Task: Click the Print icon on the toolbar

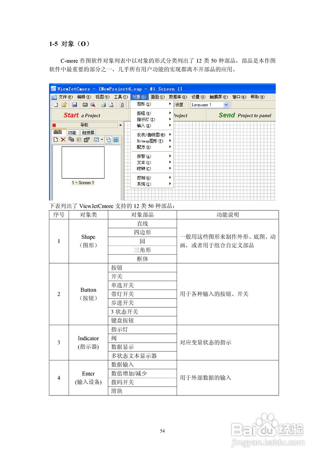Action: pos(104,104)
